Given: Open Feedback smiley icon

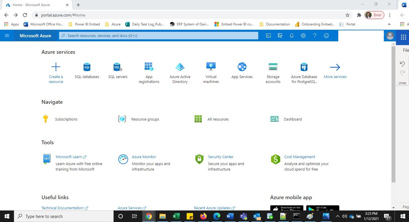Looking at the screenshot, I should 326,36.
